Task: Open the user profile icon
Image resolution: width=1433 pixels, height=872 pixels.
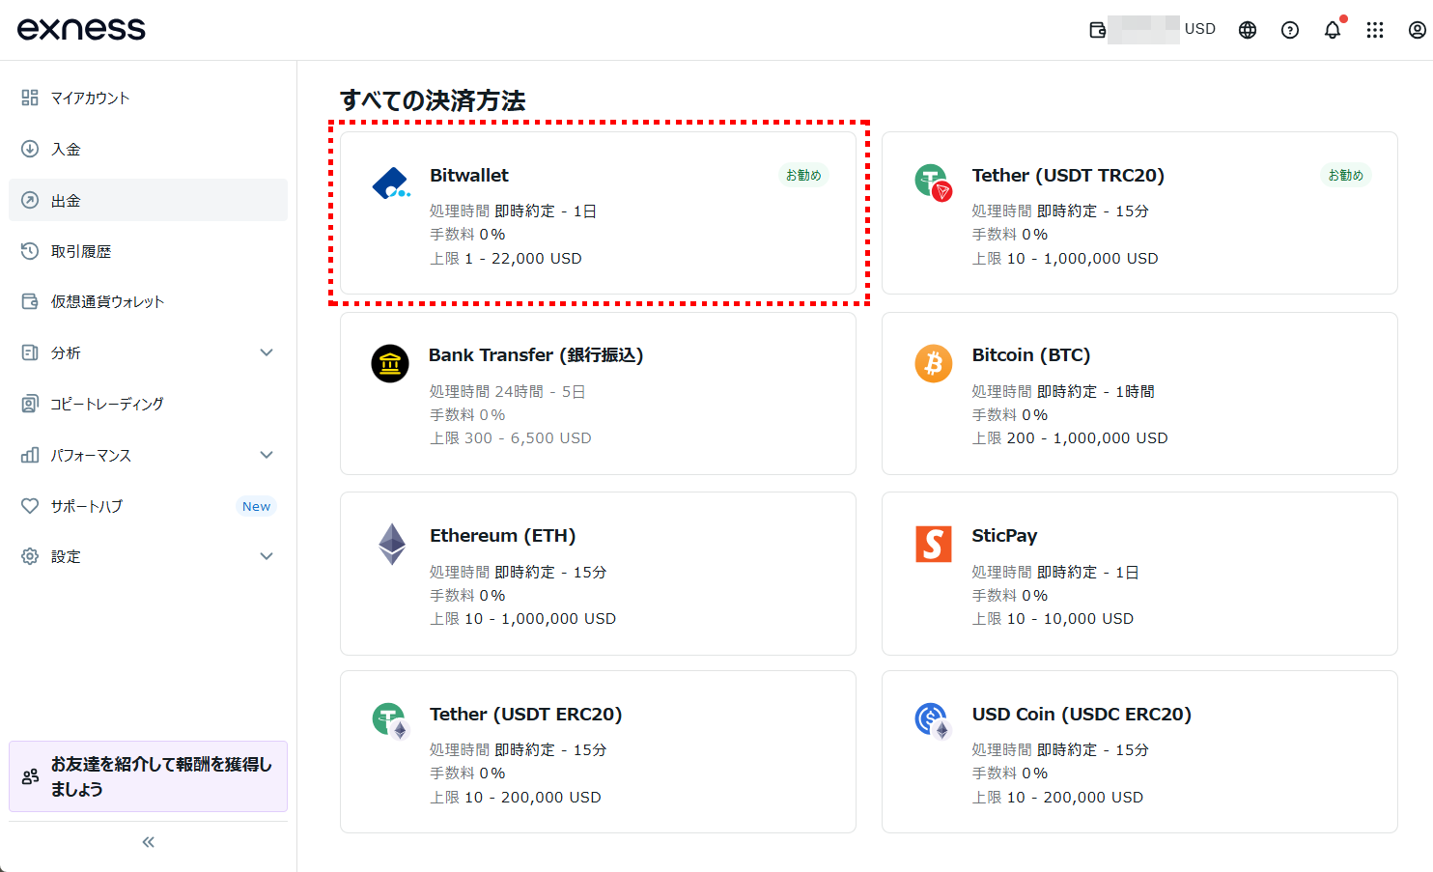Action: tap(1418, 30)
